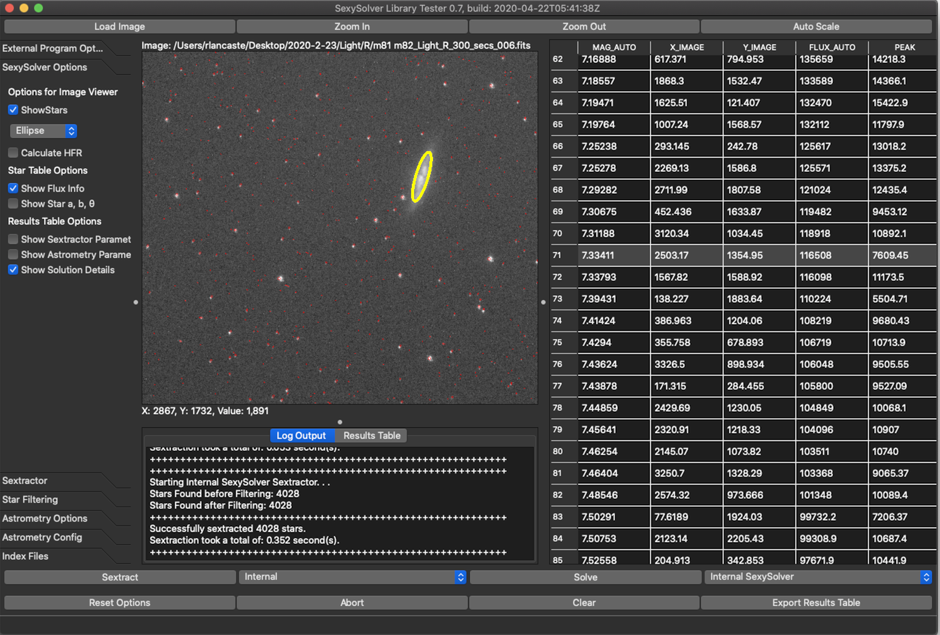Sort by MAG_AUTO column header

pos(614,47)
